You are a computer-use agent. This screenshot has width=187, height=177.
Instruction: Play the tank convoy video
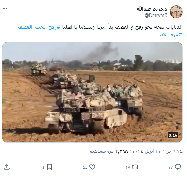click(x=92, y=92)
